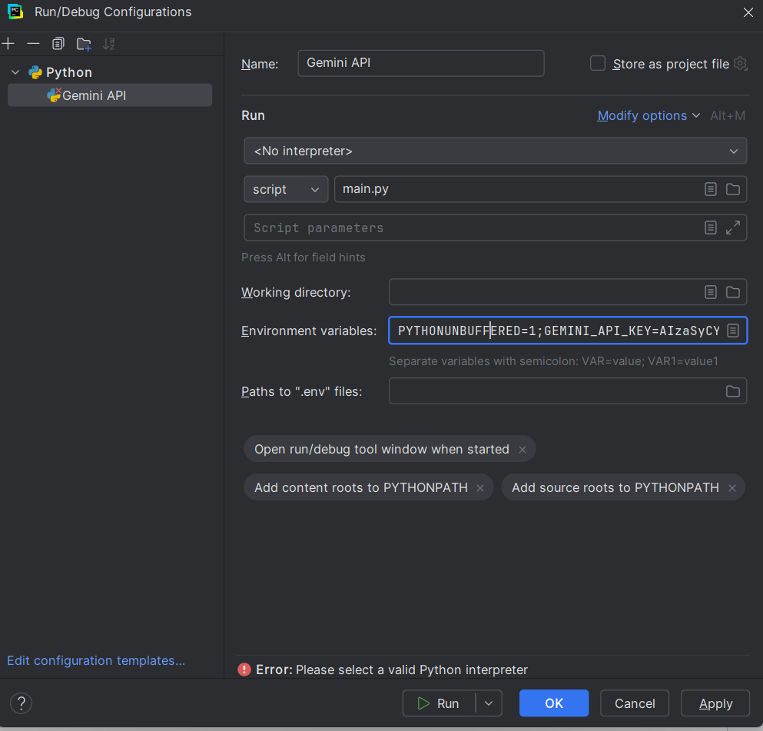Open the script type dropdown
763x731 pixels.
(286, 189)
